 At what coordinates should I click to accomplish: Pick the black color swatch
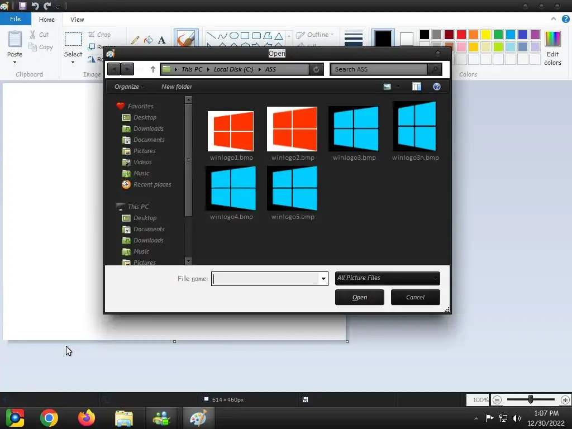coord(425,34)
